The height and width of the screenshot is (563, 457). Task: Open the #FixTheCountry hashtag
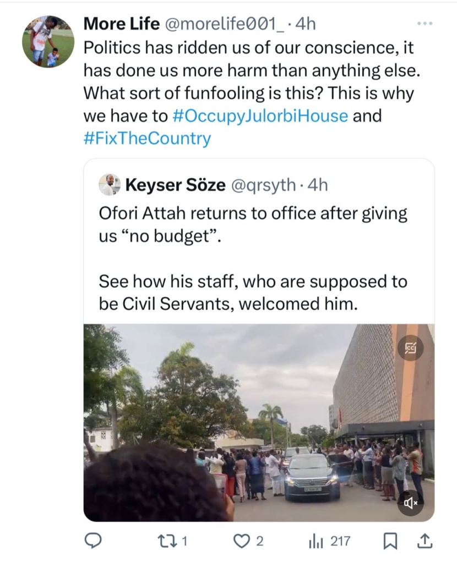tap(147, 138)
